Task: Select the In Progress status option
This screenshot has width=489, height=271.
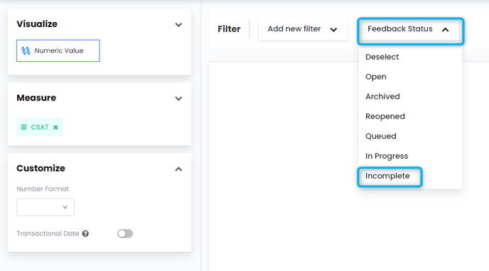Action: pyautogui.click(x=387, y=156)
